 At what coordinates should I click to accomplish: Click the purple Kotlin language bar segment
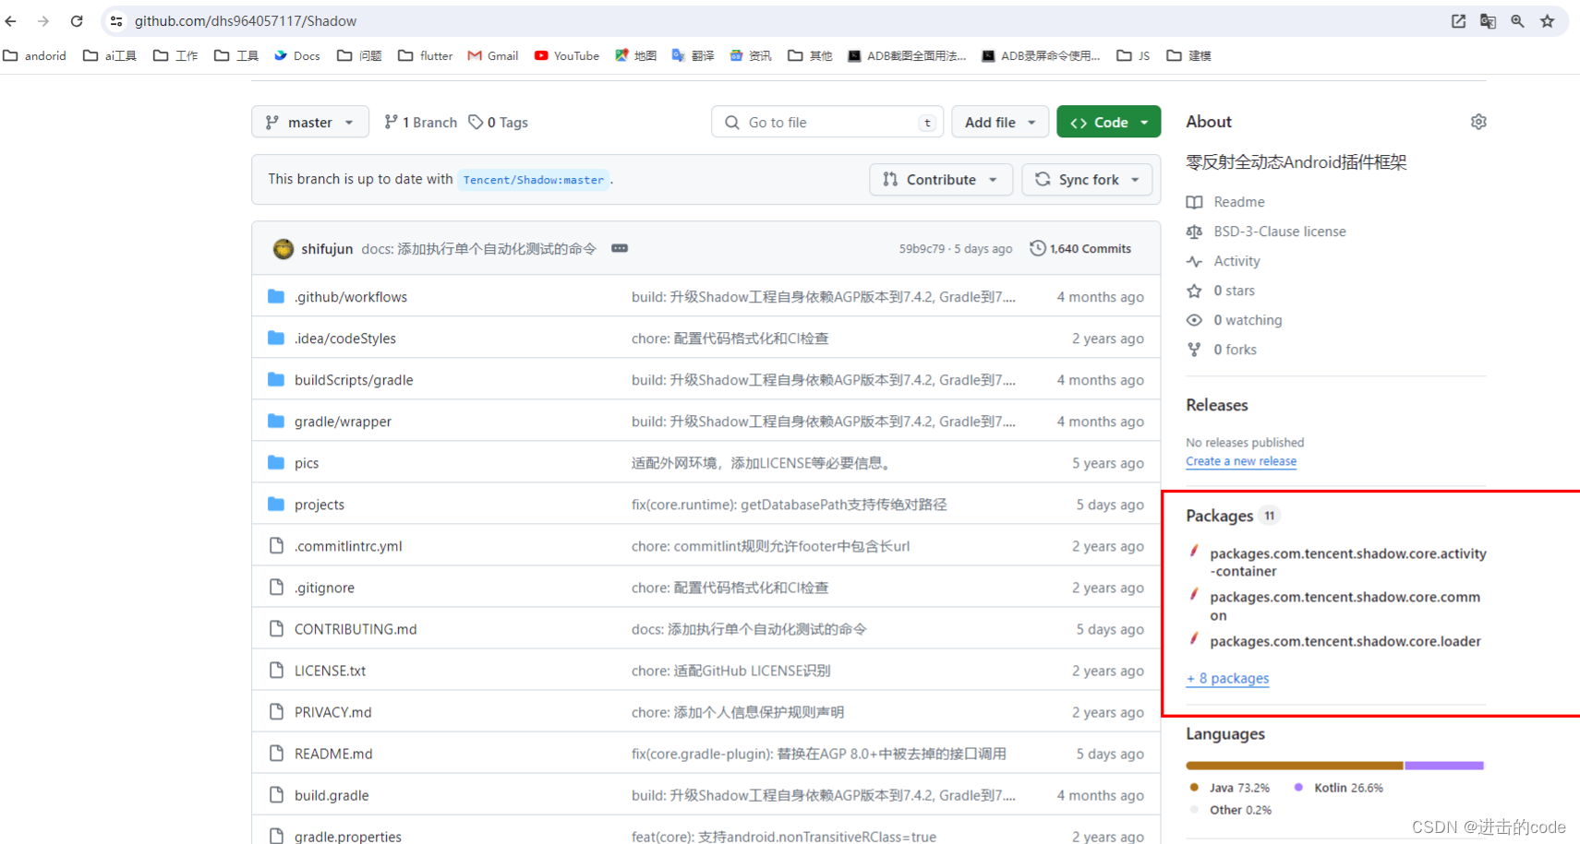click(x=1444, y=766)
